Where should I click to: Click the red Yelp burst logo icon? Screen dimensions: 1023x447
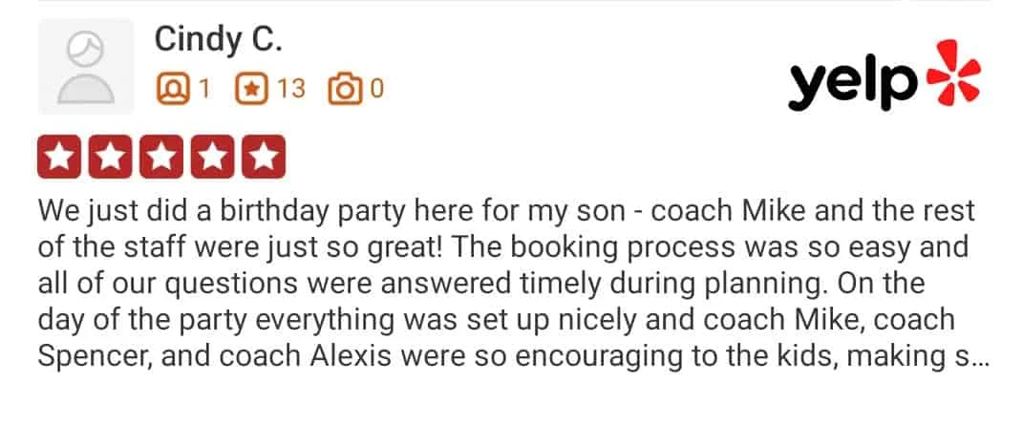954,73
